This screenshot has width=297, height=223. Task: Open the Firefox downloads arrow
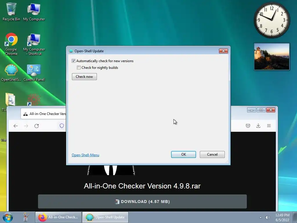tap(258, 126)
